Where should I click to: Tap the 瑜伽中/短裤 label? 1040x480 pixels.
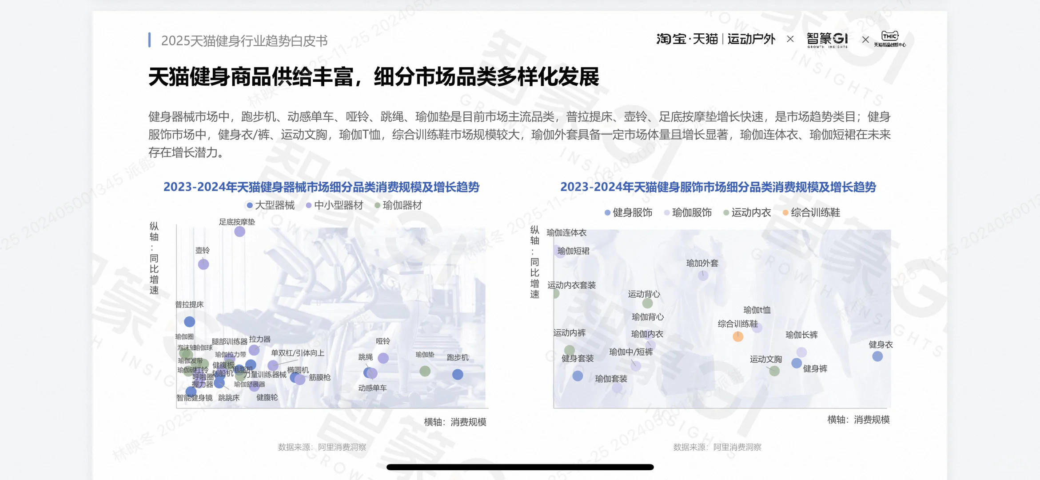tap(631, 352)
